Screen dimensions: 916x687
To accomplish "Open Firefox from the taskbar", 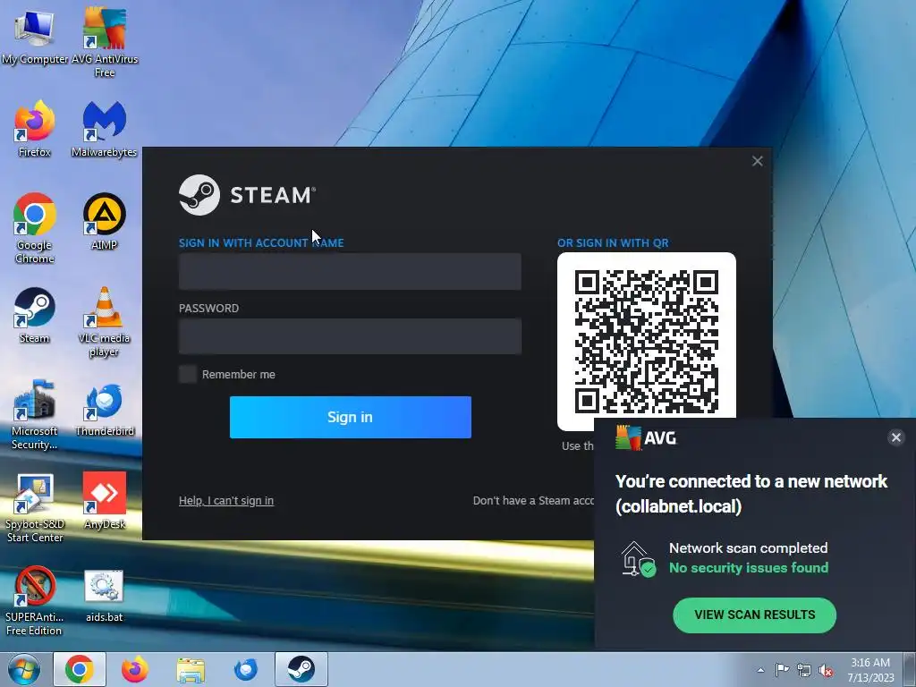I will [135, 669].
